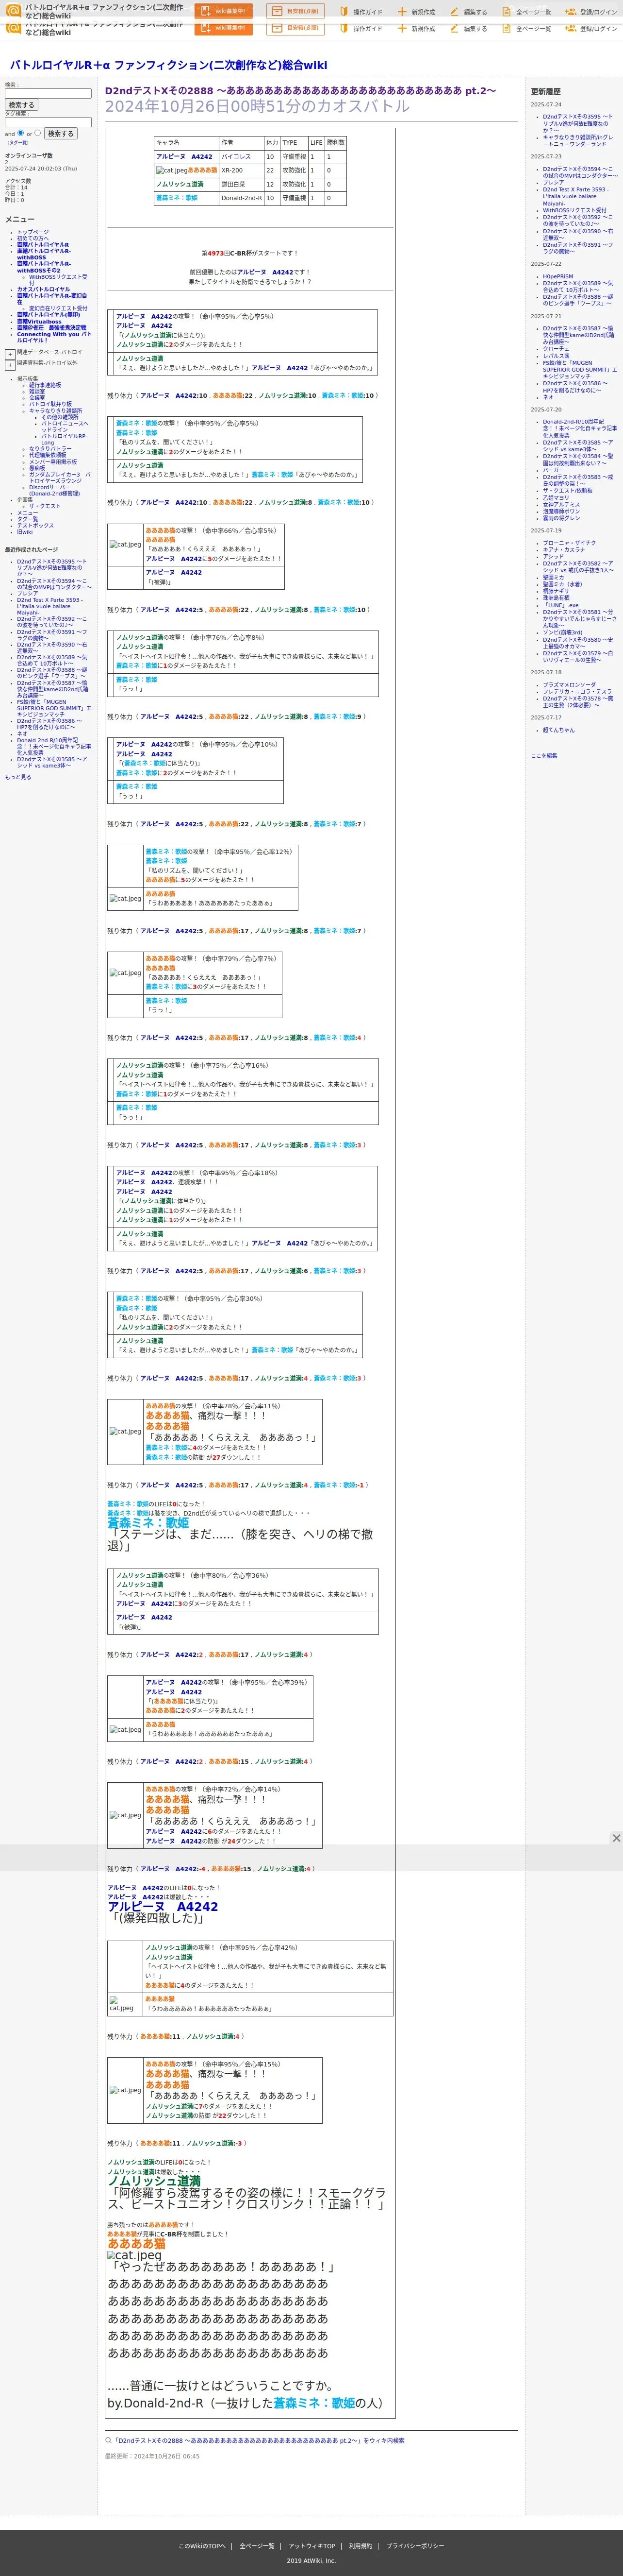Go to 変幻自在リクエスト受付 page
Screen dimensions: 623x2576
pyautogui.click(x=58, y=308)
